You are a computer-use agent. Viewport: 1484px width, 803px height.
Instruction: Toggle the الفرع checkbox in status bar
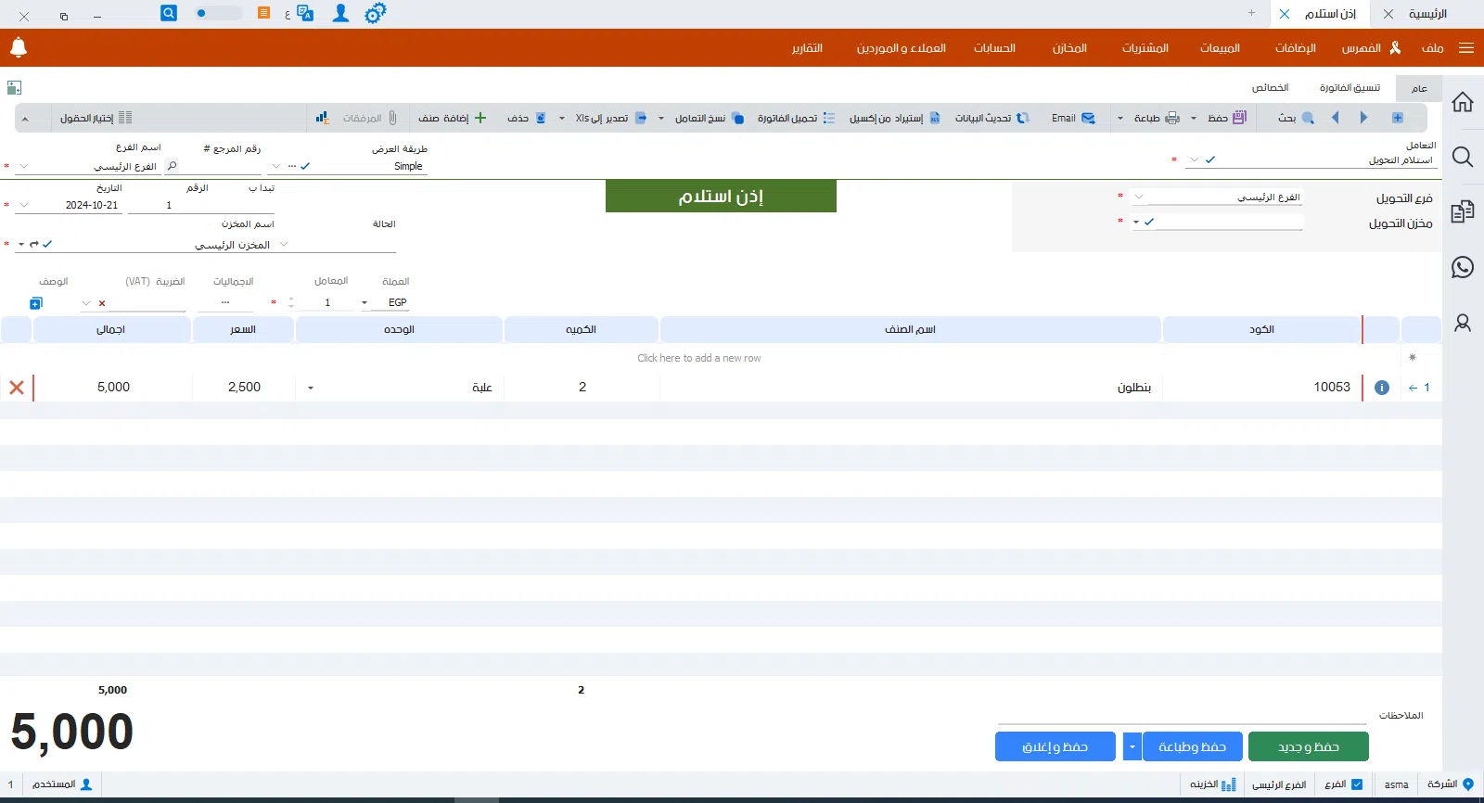point(1357,784)
